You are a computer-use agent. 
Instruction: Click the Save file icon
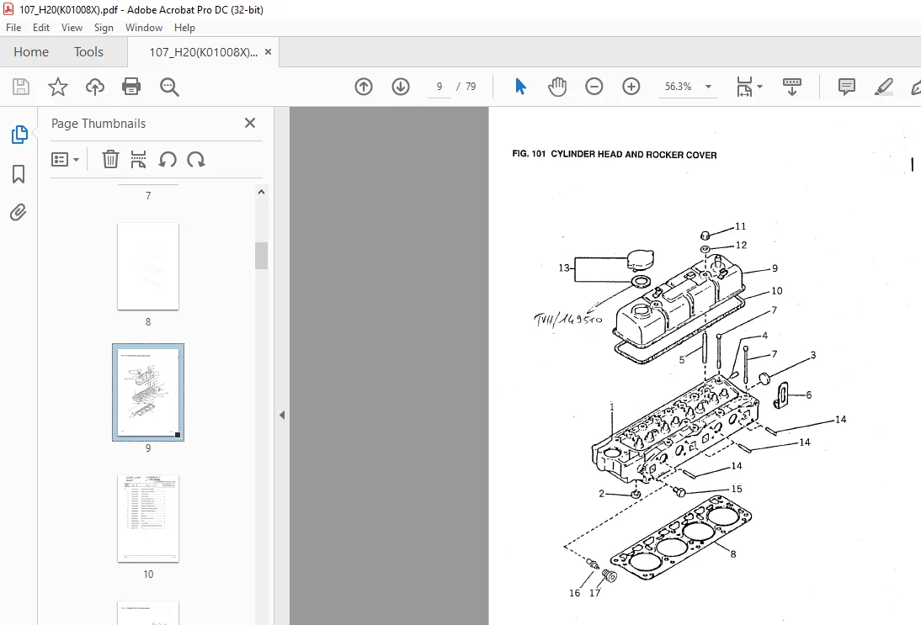[x=21, y=87]
